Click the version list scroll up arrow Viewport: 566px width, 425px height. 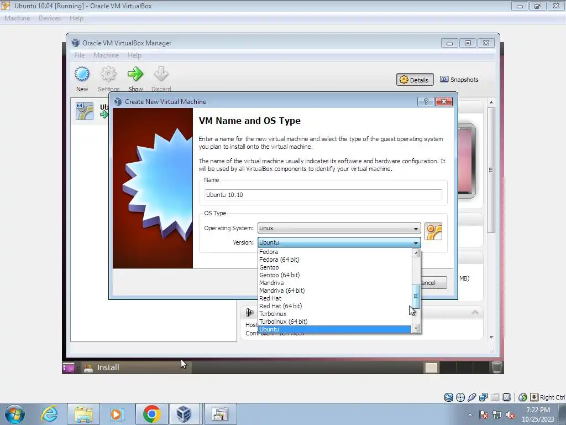(416, 253)
